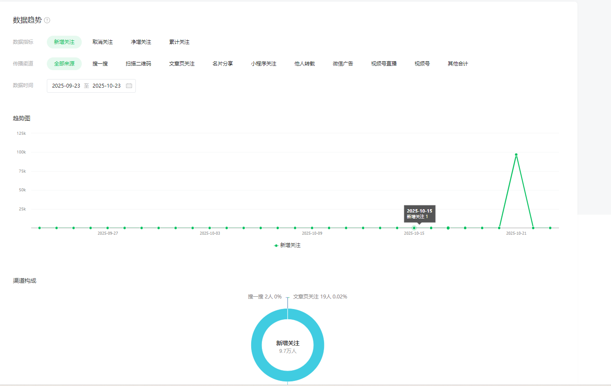Click the start date 2025-09-23

click(x=66, y=86)
